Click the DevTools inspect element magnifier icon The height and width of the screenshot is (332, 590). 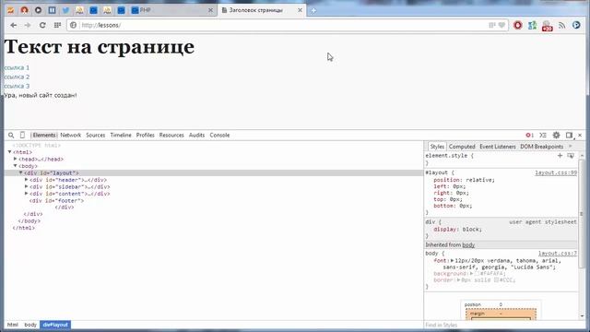coord(11,136)
